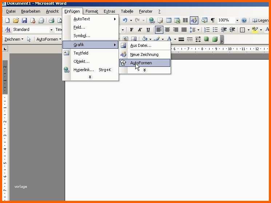Image resolution: width=271 pixels, height=203 pixels.
Task: Choose arrow style in drawing toolbar
Action: [198, 39]
